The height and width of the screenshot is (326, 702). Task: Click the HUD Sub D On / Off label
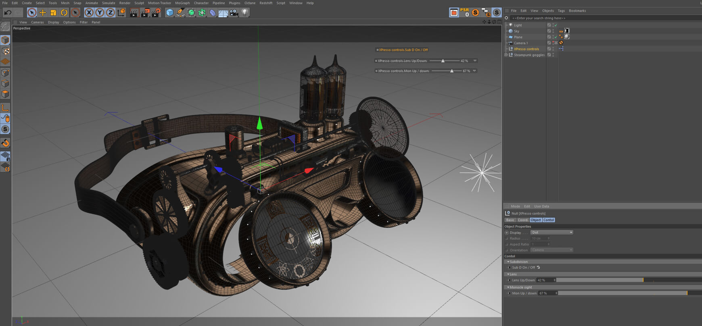pos(403,50)
